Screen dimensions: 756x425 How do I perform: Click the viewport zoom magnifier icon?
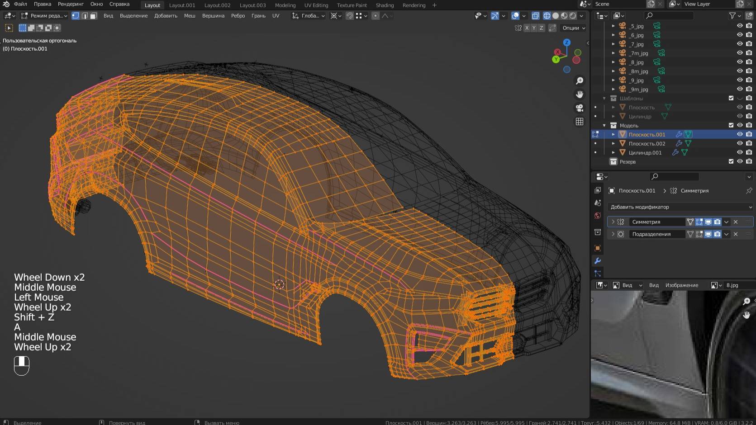(579, 81)
